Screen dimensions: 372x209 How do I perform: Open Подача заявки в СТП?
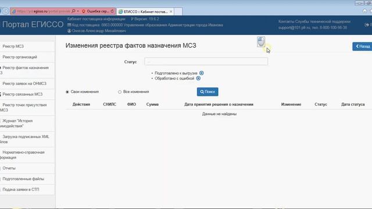27,190
